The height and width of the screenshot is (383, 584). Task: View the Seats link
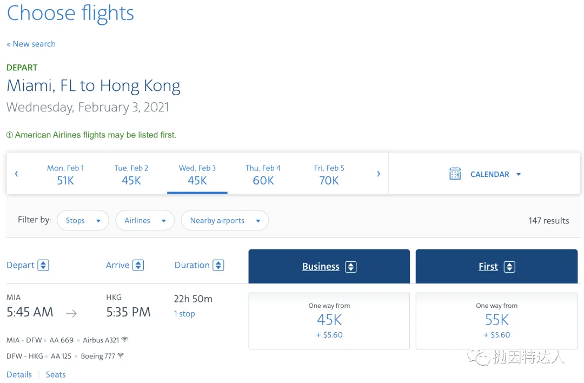tap(56, 374)
